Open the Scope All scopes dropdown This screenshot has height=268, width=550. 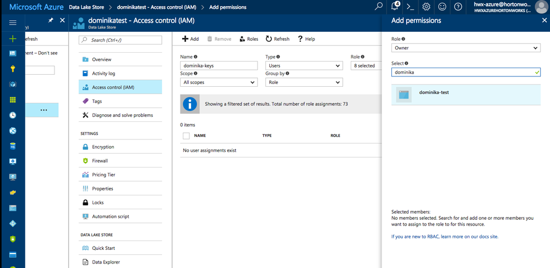(x=219, y=82)
